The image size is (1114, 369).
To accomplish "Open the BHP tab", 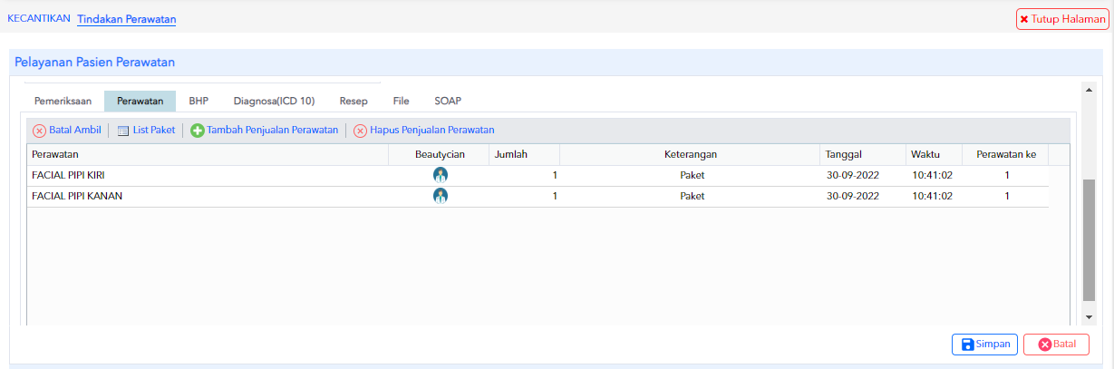I will coord(199,102).
